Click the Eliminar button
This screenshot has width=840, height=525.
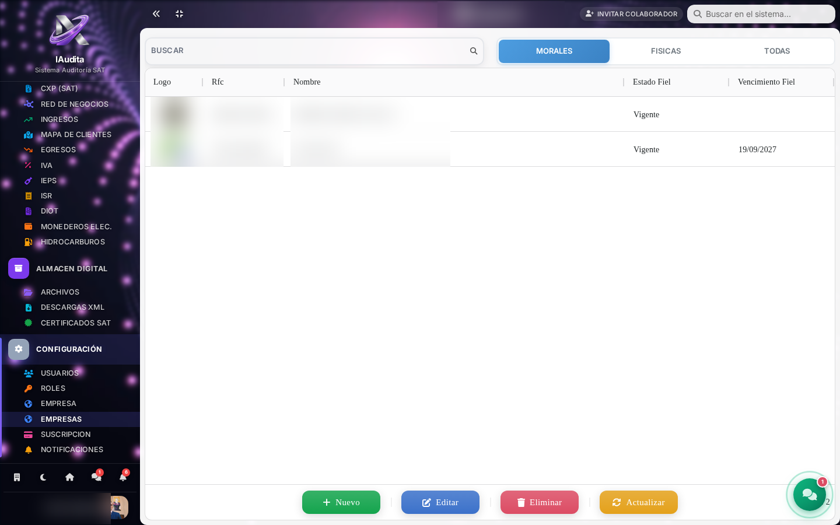coord(540,502)
